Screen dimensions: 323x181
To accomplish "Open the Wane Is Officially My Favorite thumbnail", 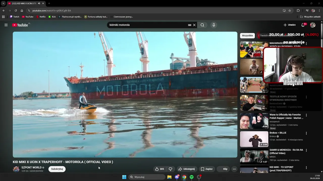I will coord(254,121).
